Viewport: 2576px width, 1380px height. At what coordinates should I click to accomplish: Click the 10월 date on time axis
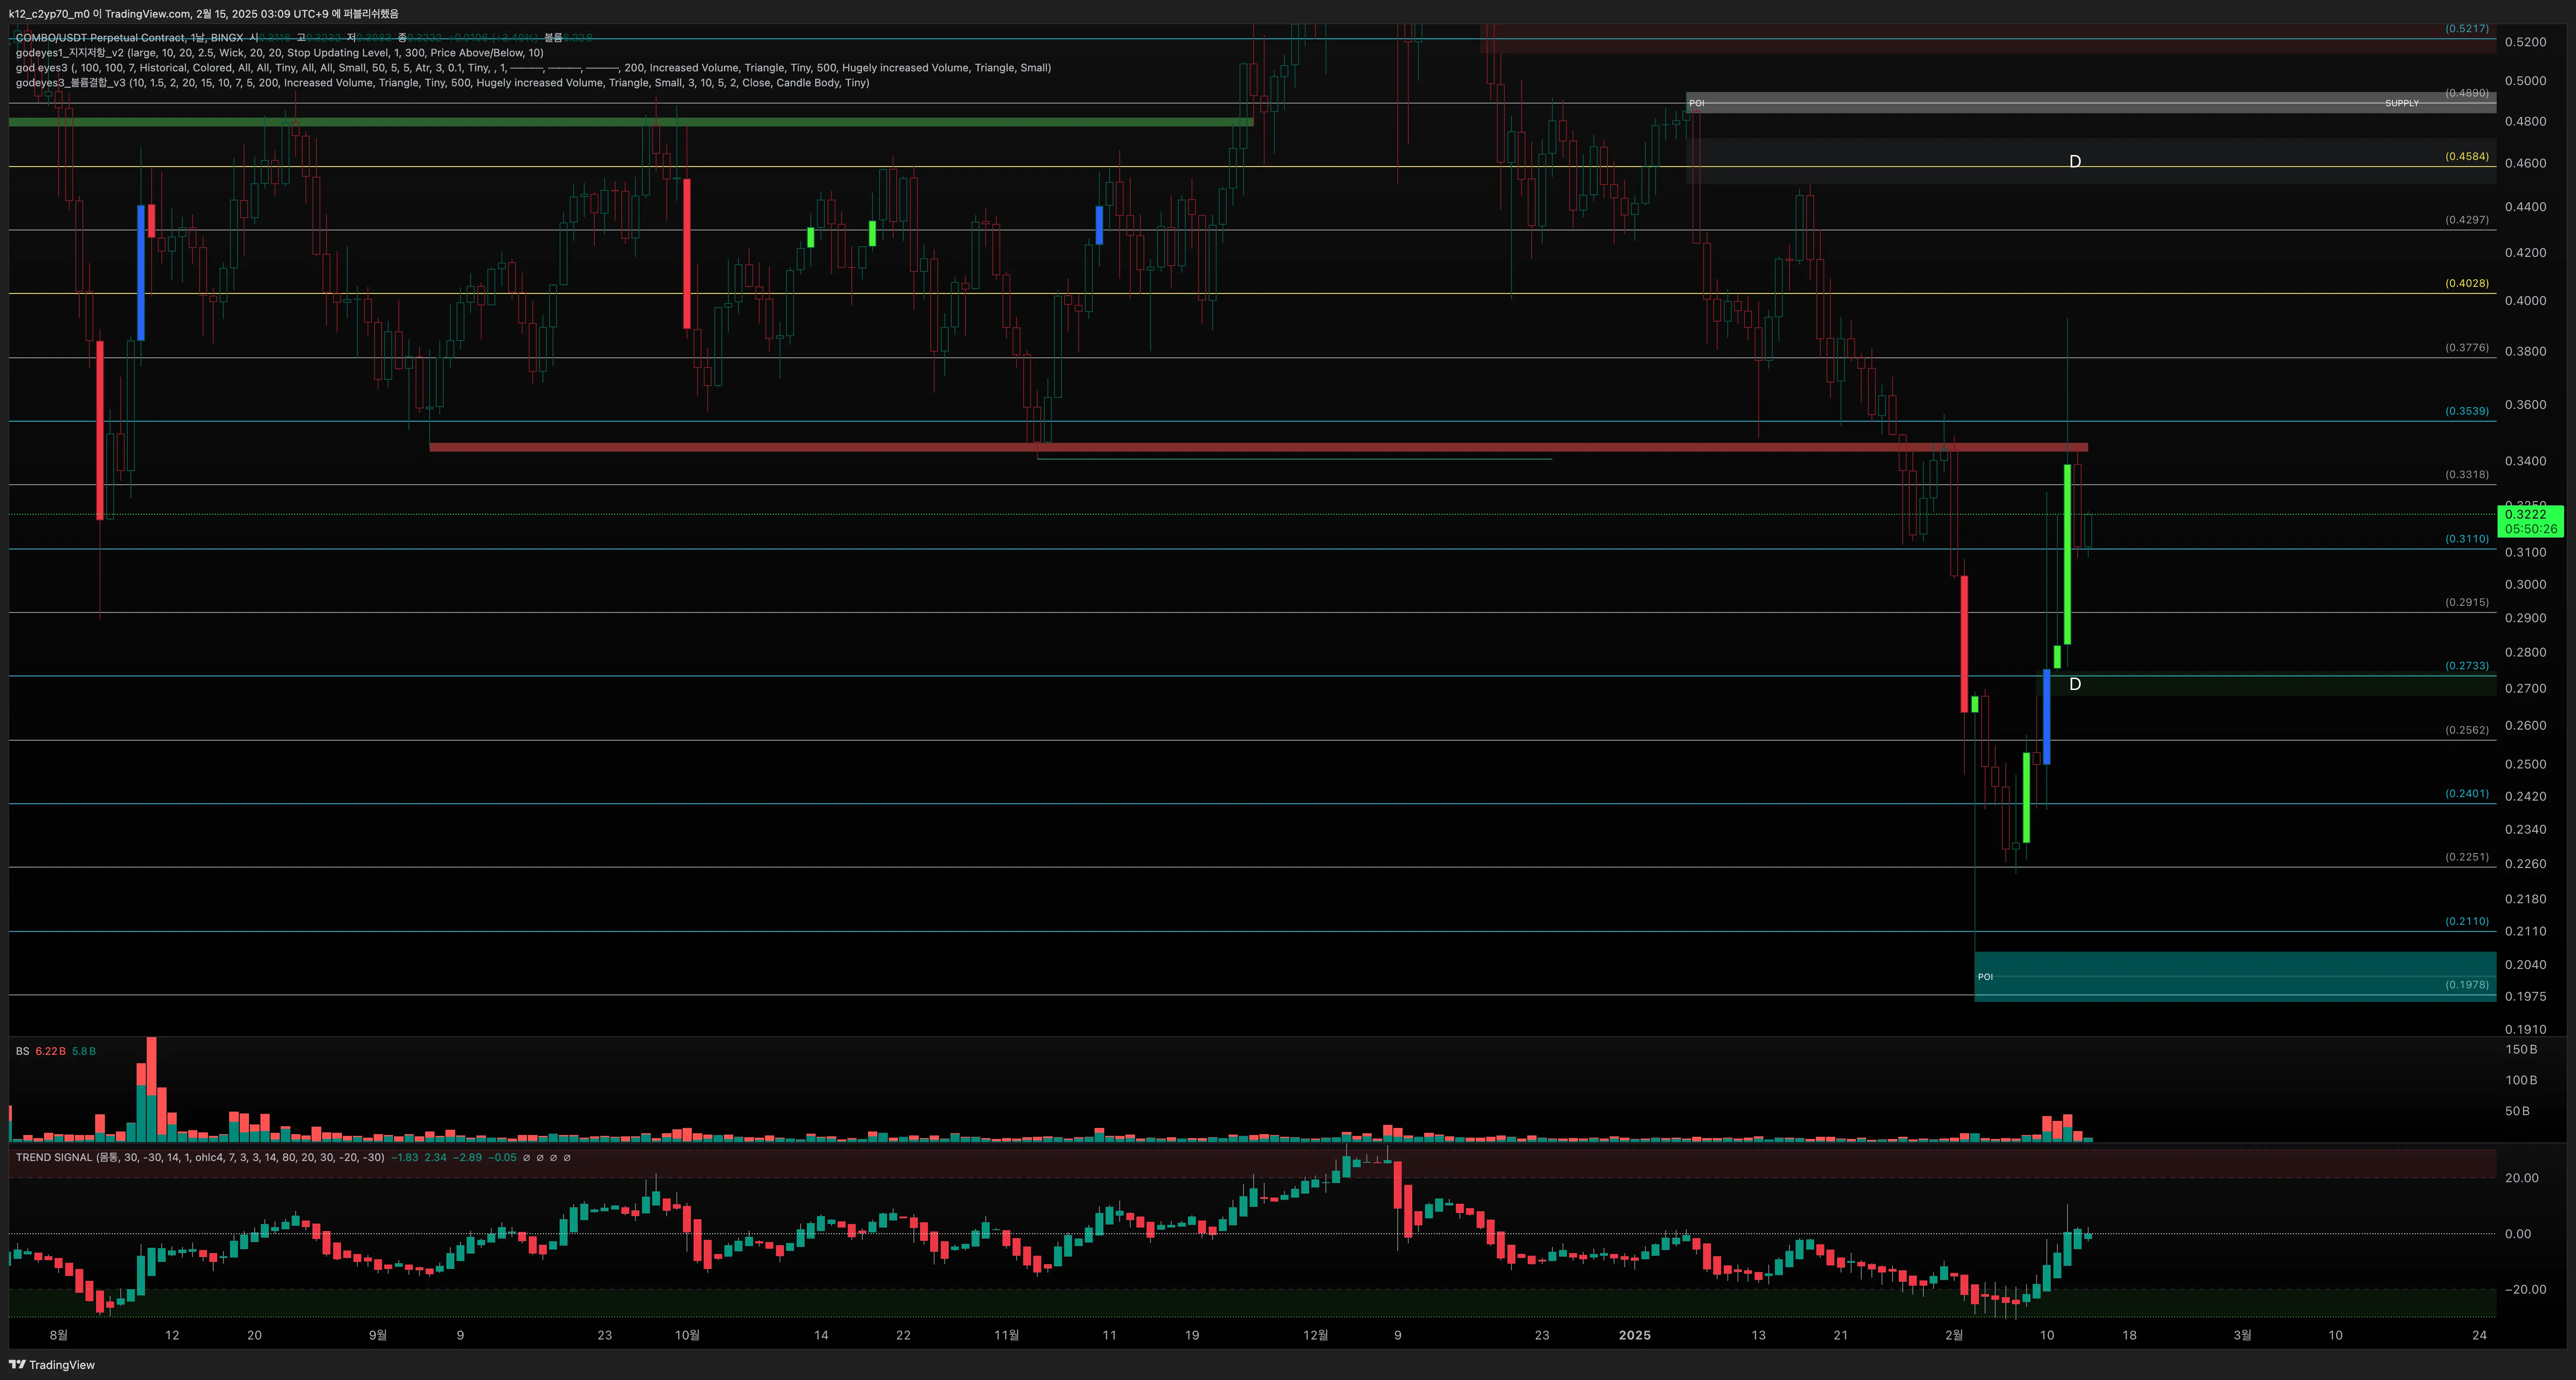point(687,1335)
